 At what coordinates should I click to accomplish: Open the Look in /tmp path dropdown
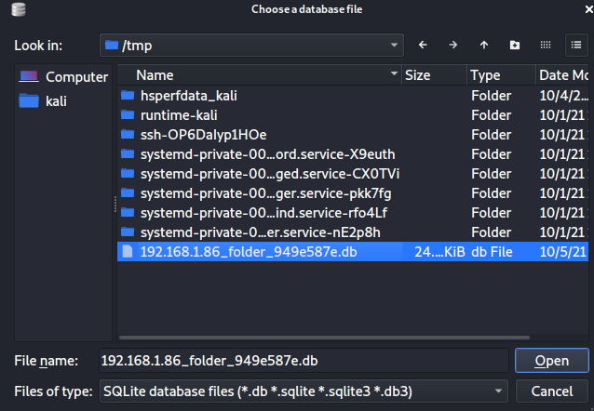pyautogui.click(x=251, y=45)
